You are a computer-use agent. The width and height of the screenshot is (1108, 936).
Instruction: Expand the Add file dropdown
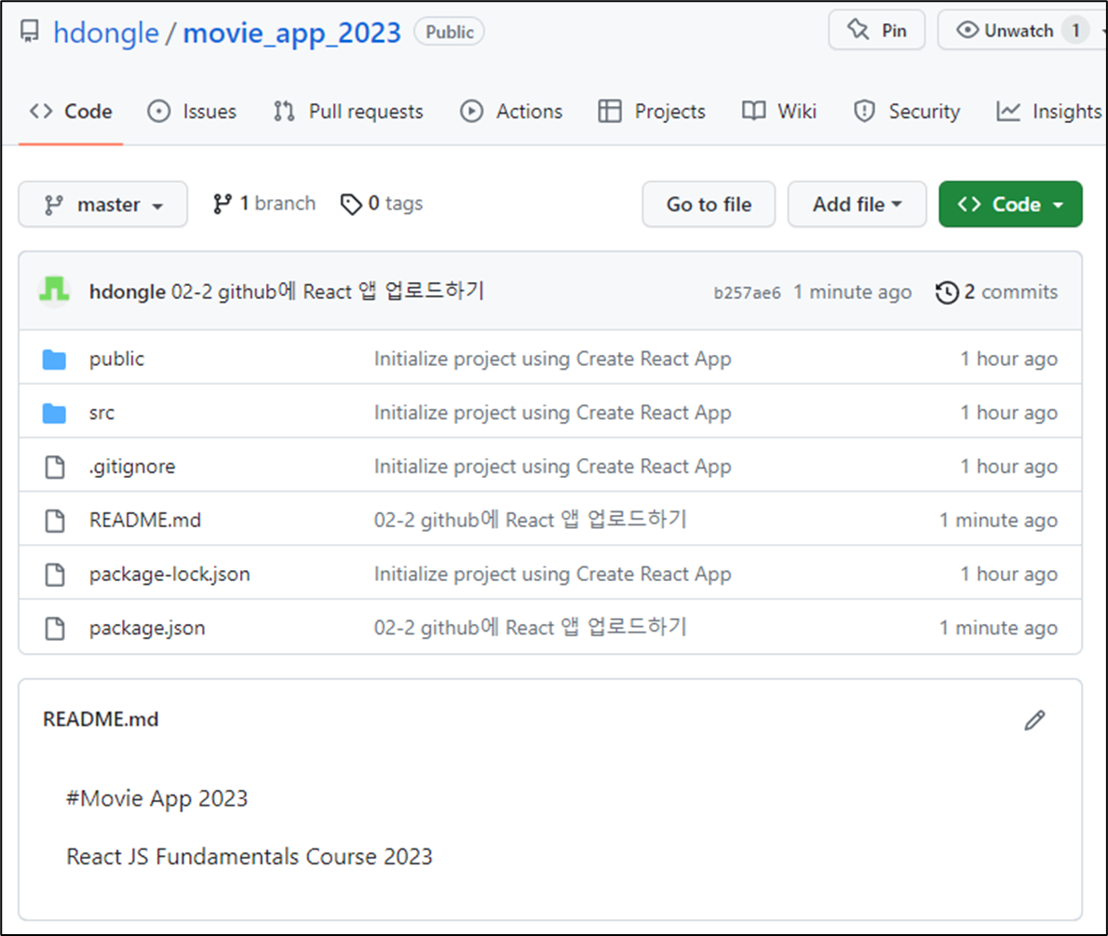click(x=858, y=204)
